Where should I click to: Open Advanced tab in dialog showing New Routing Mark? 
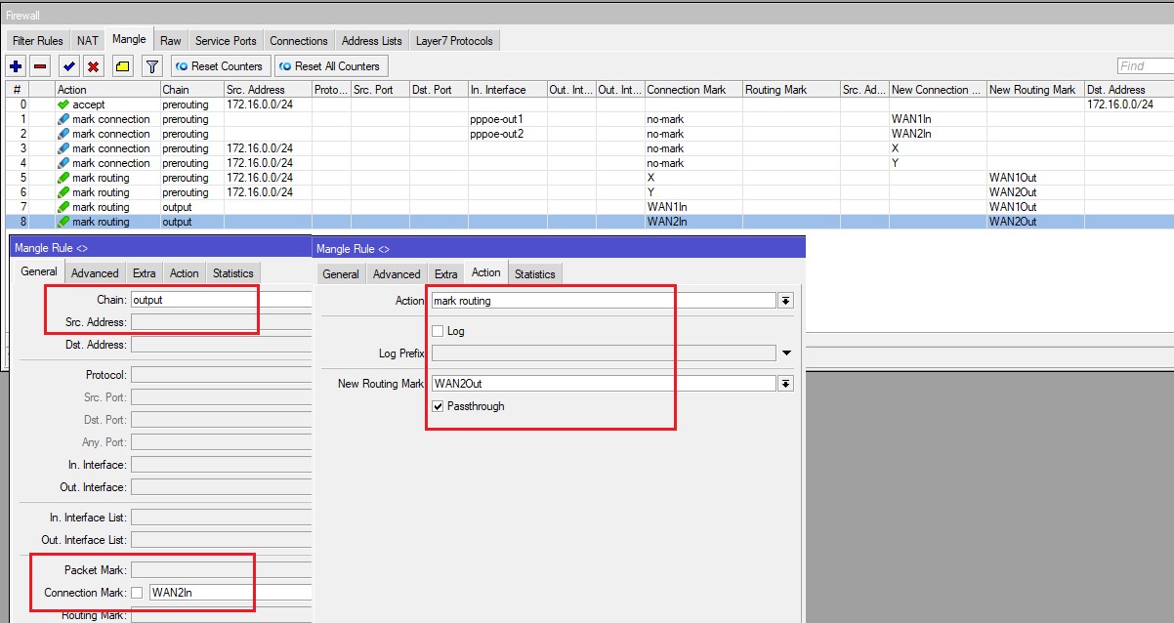click(x=397, y=274)
